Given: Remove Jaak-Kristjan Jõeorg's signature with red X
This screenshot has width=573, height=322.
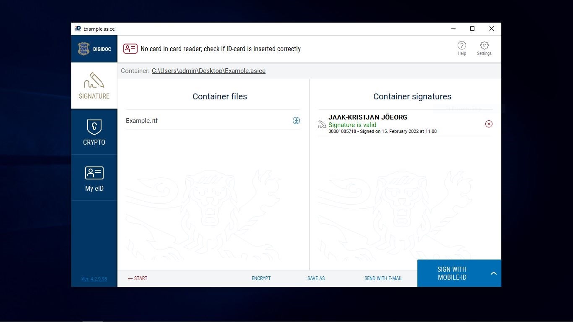Looking at the screenshot, I should click(489, 124).
